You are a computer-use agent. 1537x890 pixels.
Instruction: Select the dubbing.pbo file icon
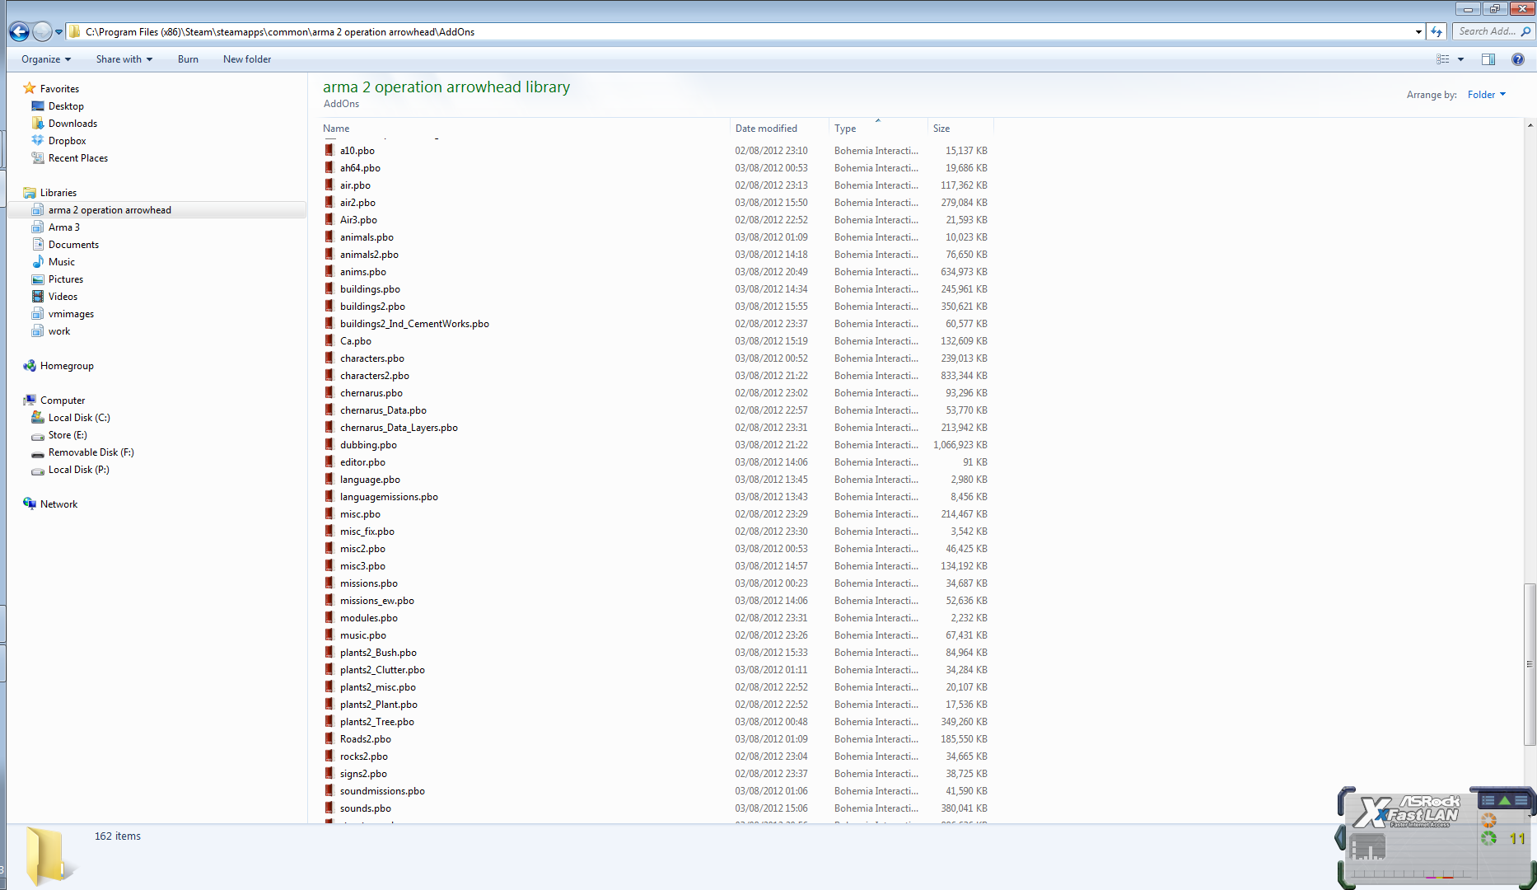click(329, 444)
